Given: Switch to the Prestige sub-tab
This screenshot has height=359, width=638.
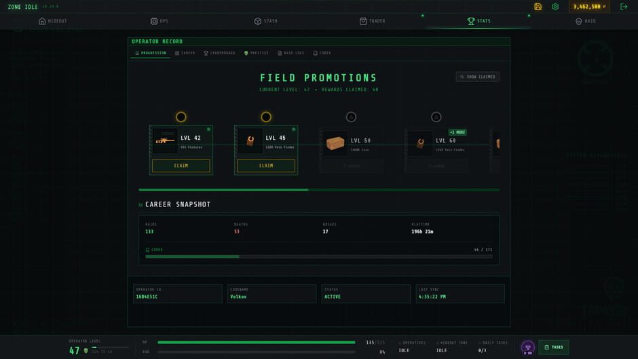Looking at the screenshot, I should 257,53.
